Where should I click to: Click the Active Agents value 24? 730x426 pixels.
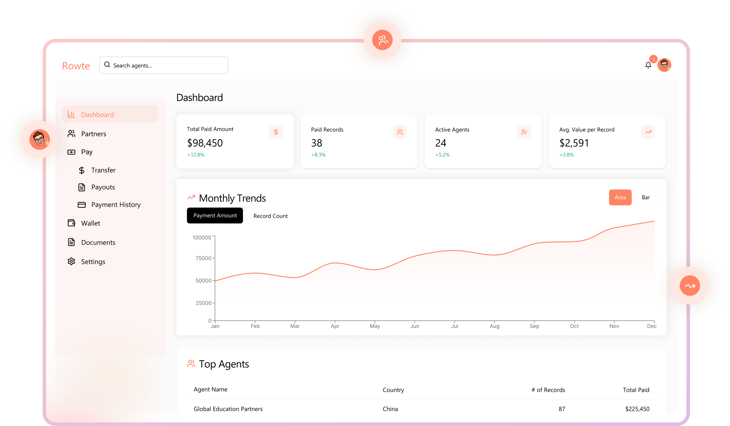[440, 143]
